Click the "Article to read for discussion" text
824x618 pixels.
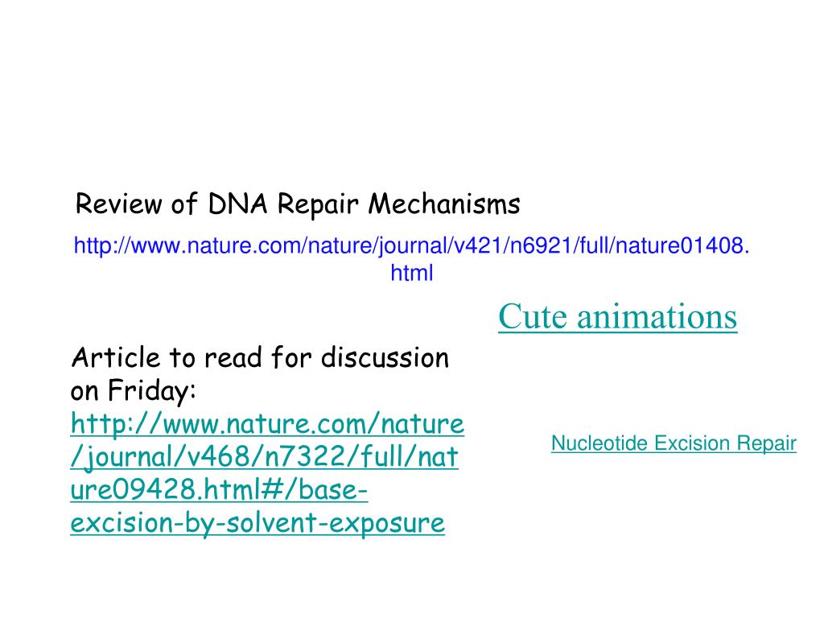pos(260,357)
